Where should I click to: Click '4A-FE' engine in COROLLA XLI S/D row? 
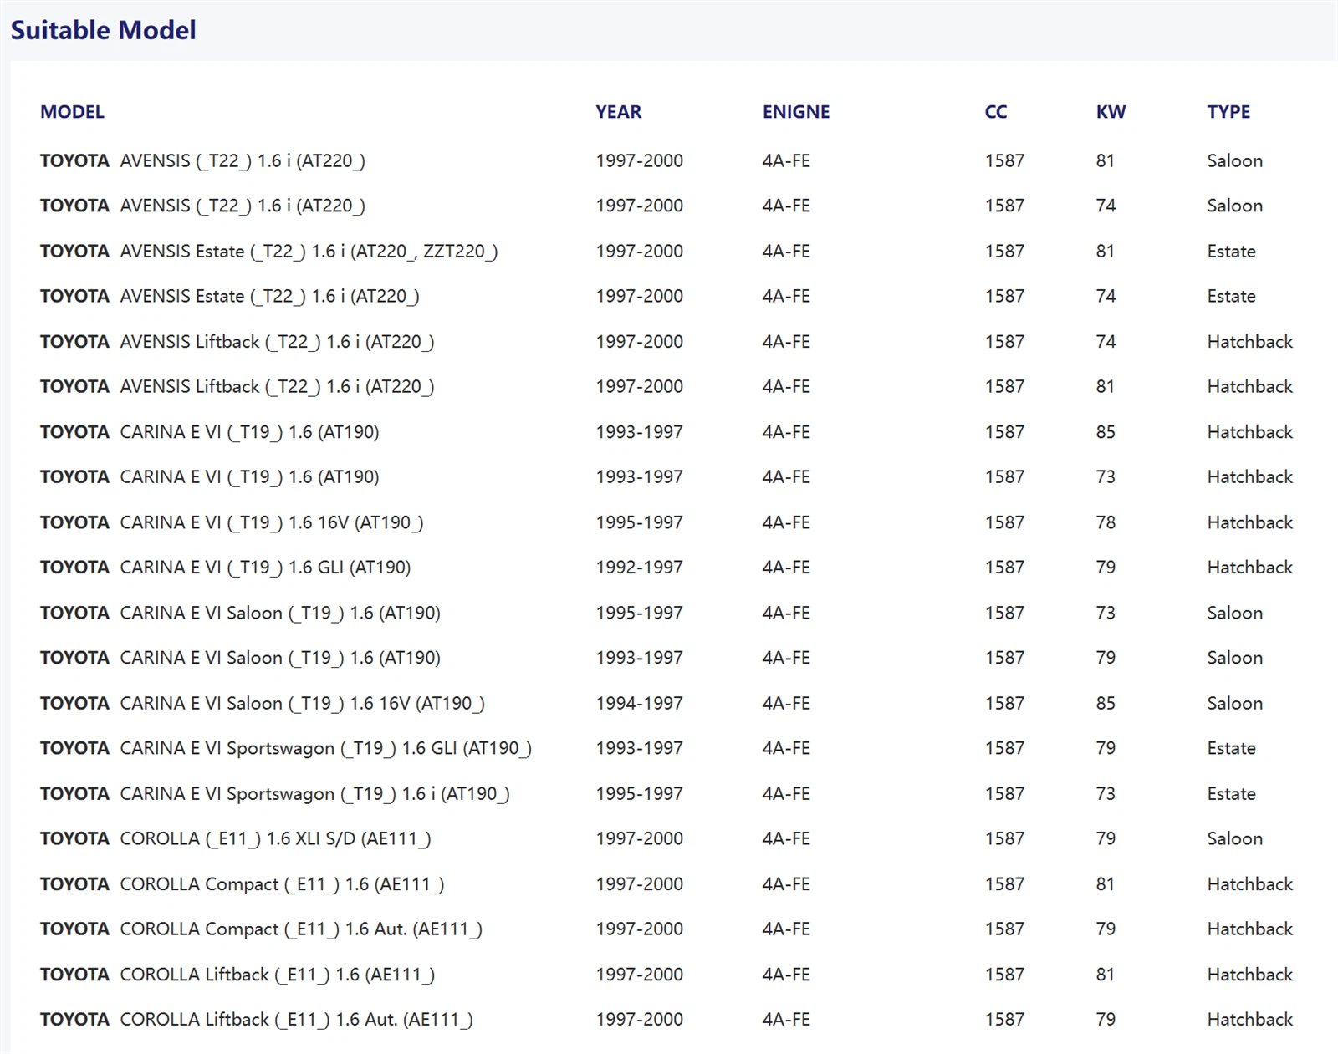pyautogui.click(x=786, y=839)
